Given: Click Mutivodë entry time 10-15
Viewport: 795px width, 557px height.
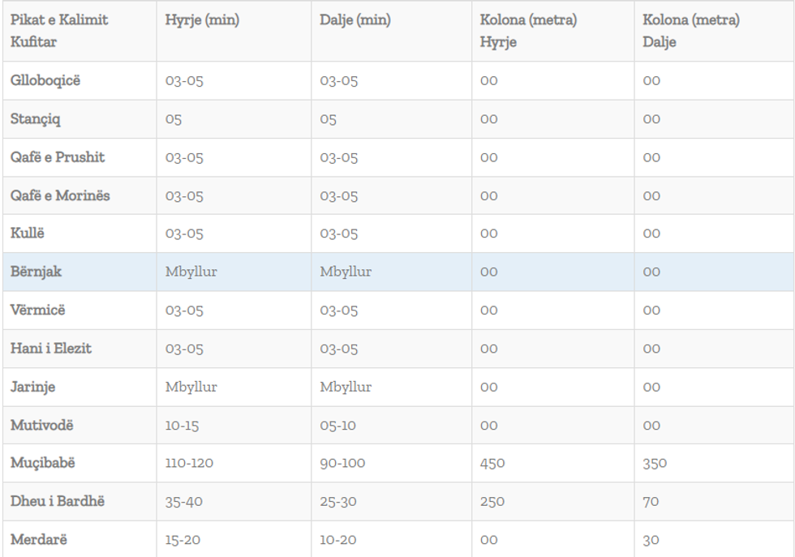Looking at the screenshot, I should pos(182,426).
